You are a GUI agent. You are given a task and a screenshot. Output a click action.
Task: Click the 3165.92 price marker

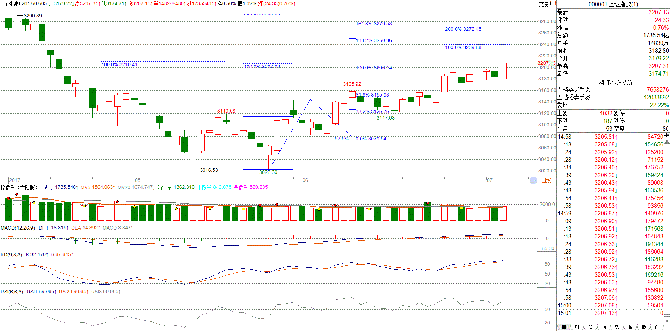[352, 84]
